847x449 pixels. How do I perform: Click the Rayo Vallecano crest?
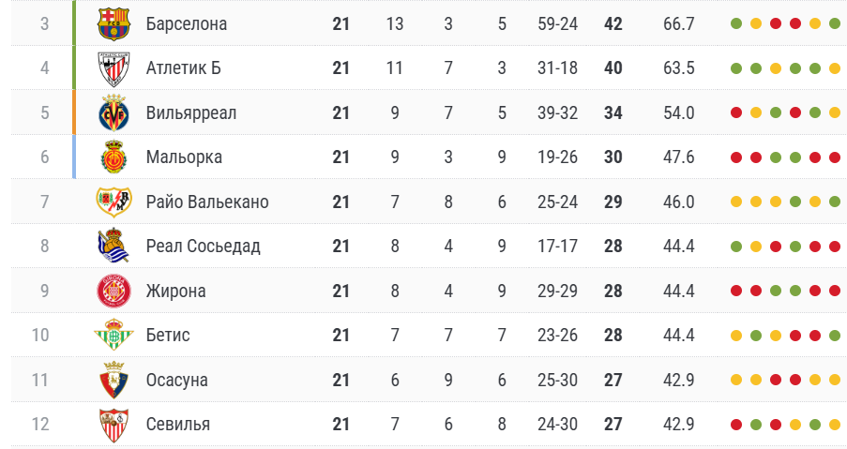(x=113, y=202)
